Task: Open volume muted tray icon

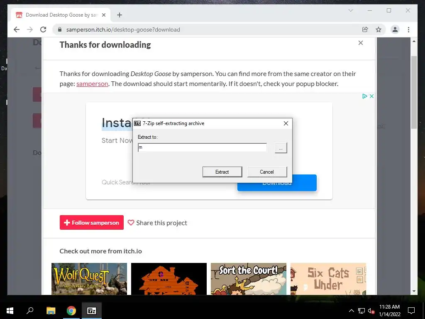Action: click(371, 311)
